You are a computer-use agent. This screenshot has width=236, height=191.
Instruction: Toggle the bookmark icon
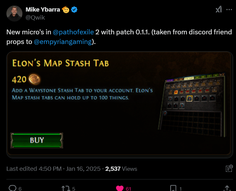click(173, 188)
